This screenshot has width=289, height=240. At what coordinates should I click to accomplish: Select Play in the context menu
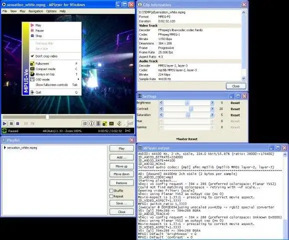click(55, 25)
